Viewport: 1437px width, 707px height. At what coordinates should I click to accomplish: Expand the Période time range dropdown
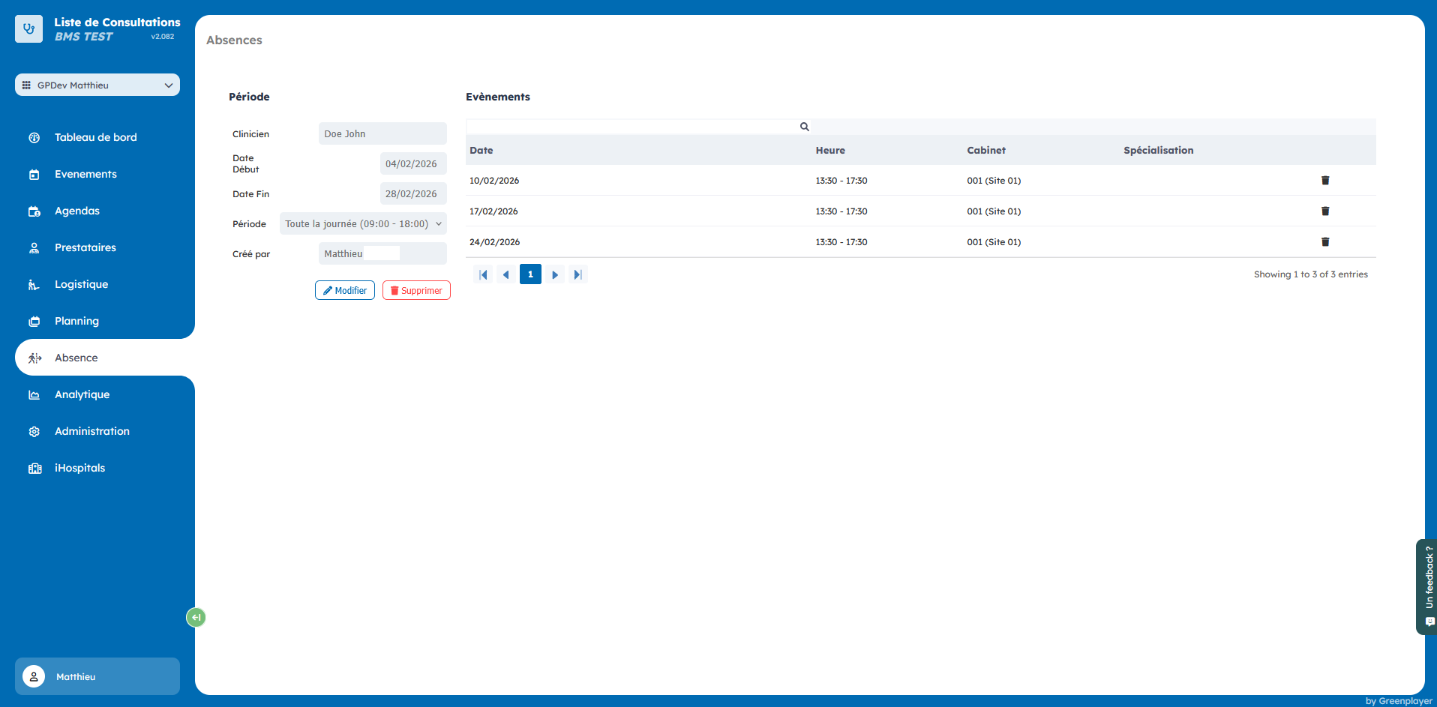[x=363, y=224]
